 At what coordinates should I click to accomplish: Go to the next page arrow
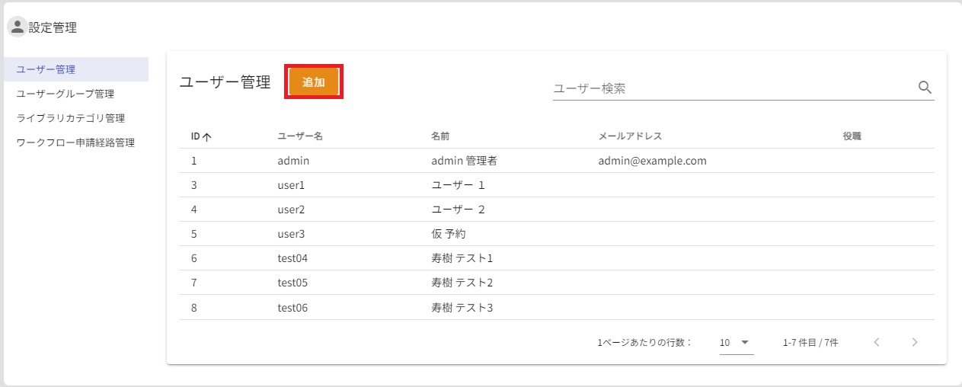(x=915, y=342)
